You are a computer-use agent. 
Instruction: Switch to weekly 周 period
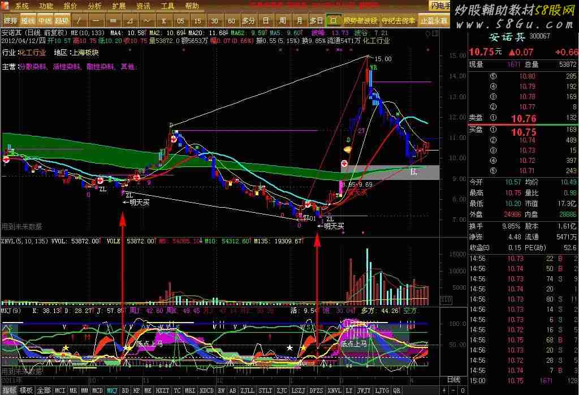[283, 21]
